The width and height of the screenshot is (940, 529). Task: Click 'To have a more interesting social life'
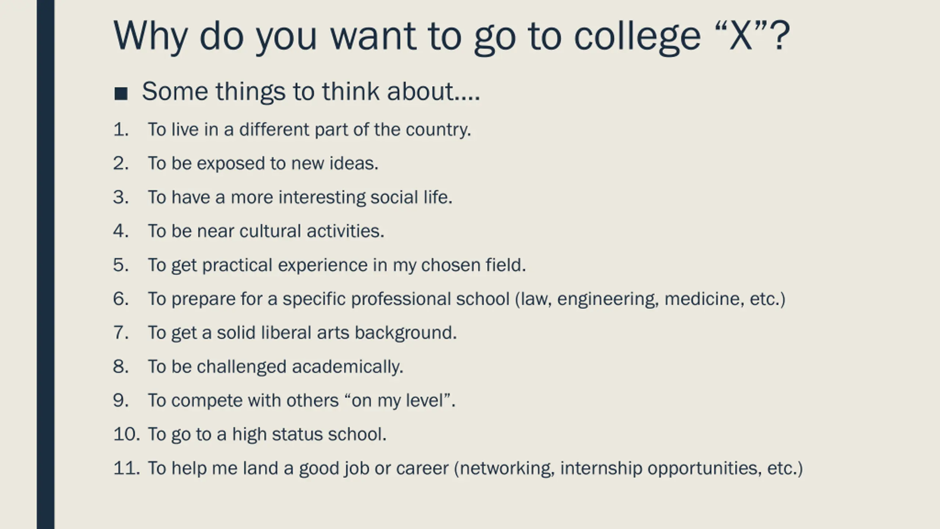(x=300, y=197)
